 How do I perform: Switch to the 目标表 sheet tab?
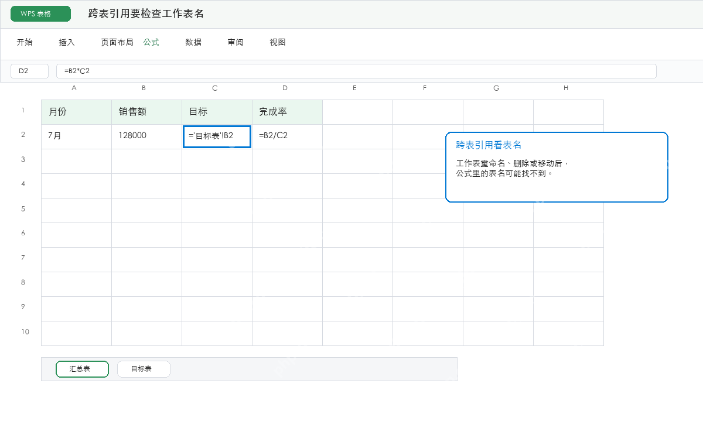144,369
